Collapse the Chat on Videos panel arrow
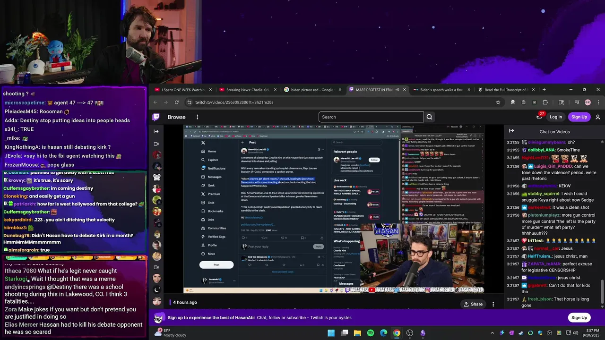605x340 pixels. (511, 131)
